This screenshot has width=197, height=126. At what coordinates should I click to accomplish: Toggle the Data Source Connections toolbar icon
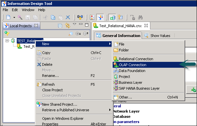(x=112, y=17)
